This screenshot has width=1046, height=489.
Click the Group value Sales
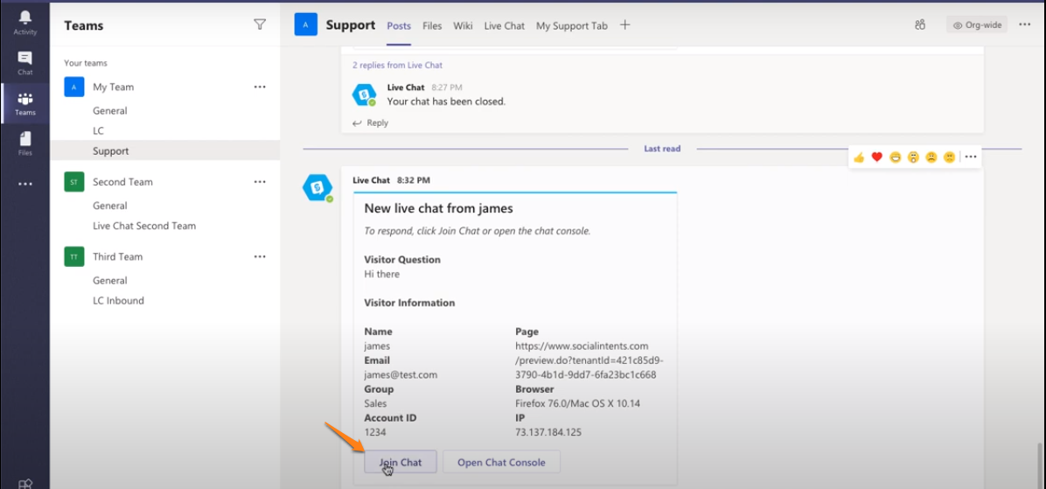pyautogui.click(x=375, y=403)
